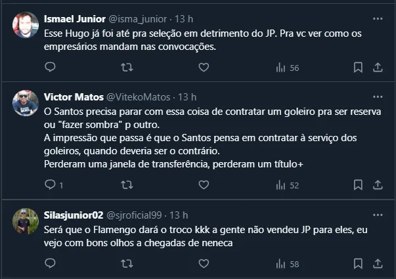Share Silasjunior02's tweet
Image resolution: width=396 pixels, height=279 pixels.
tap(378, 264)
